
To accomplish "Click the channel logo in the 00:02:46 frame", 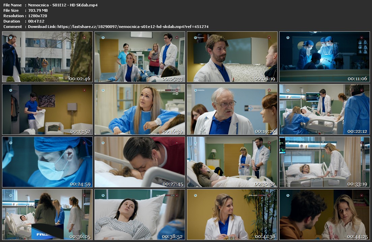I will [11, 37].
